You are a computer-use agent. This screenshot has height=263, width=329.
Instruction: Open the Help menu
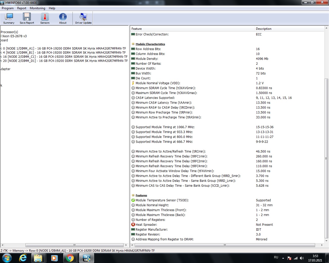[x=52, y=8]
